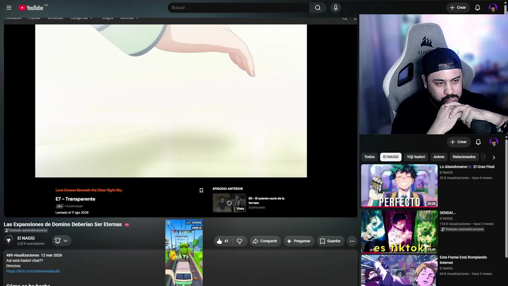Click the magnifier search button beside Buscar

317,8
